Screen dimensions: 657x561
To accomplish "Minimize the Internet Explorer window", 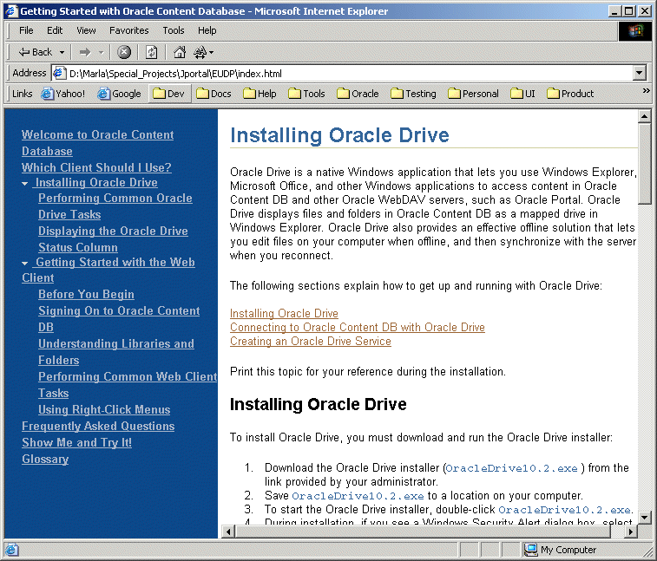I will pyautogui.click(x=614, y=11).
